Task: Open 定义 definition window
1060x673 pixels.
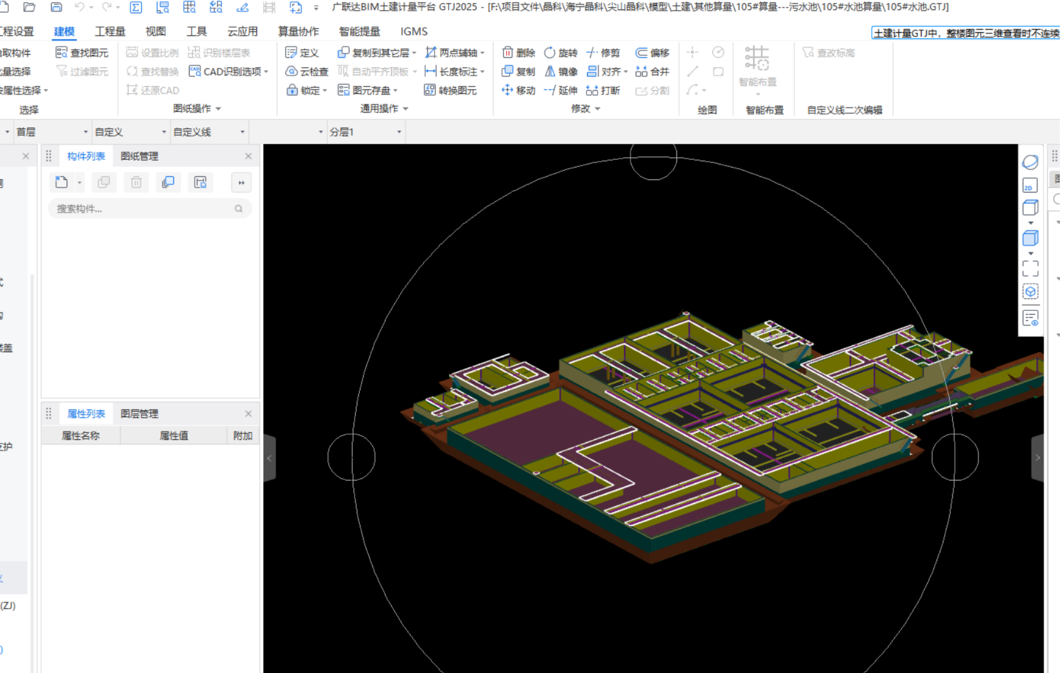Action: click(302, 53)
